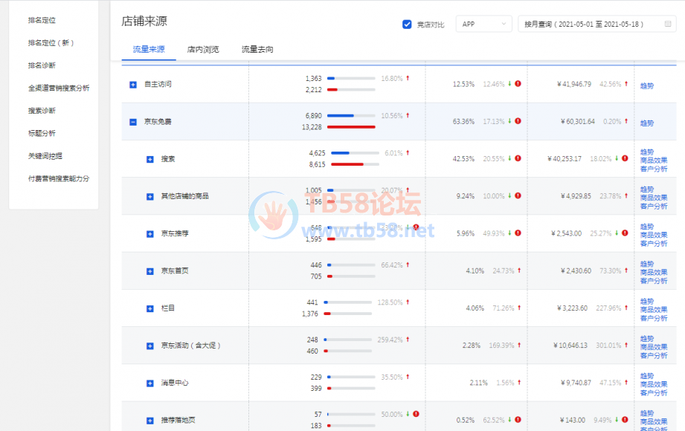685x431 pixels.
Task: Click red alert icon beside 62.52% in 推荐落地页 row
Action: [x=518, y=420]
